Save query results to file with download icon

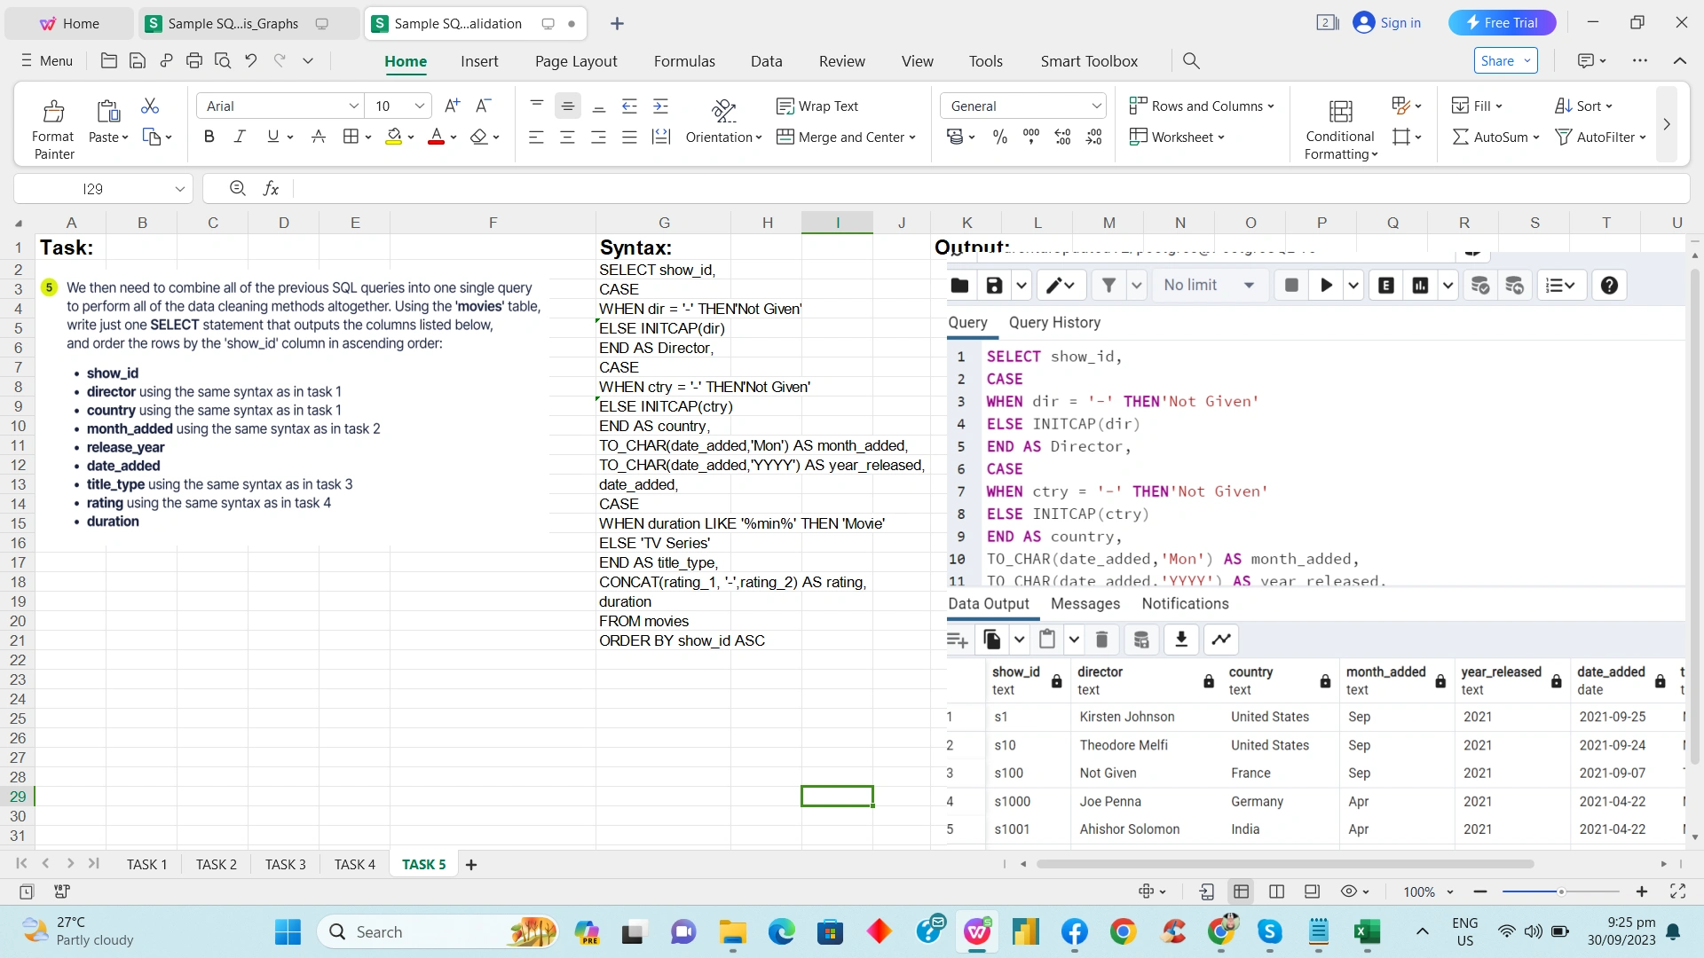(1180, 639)
